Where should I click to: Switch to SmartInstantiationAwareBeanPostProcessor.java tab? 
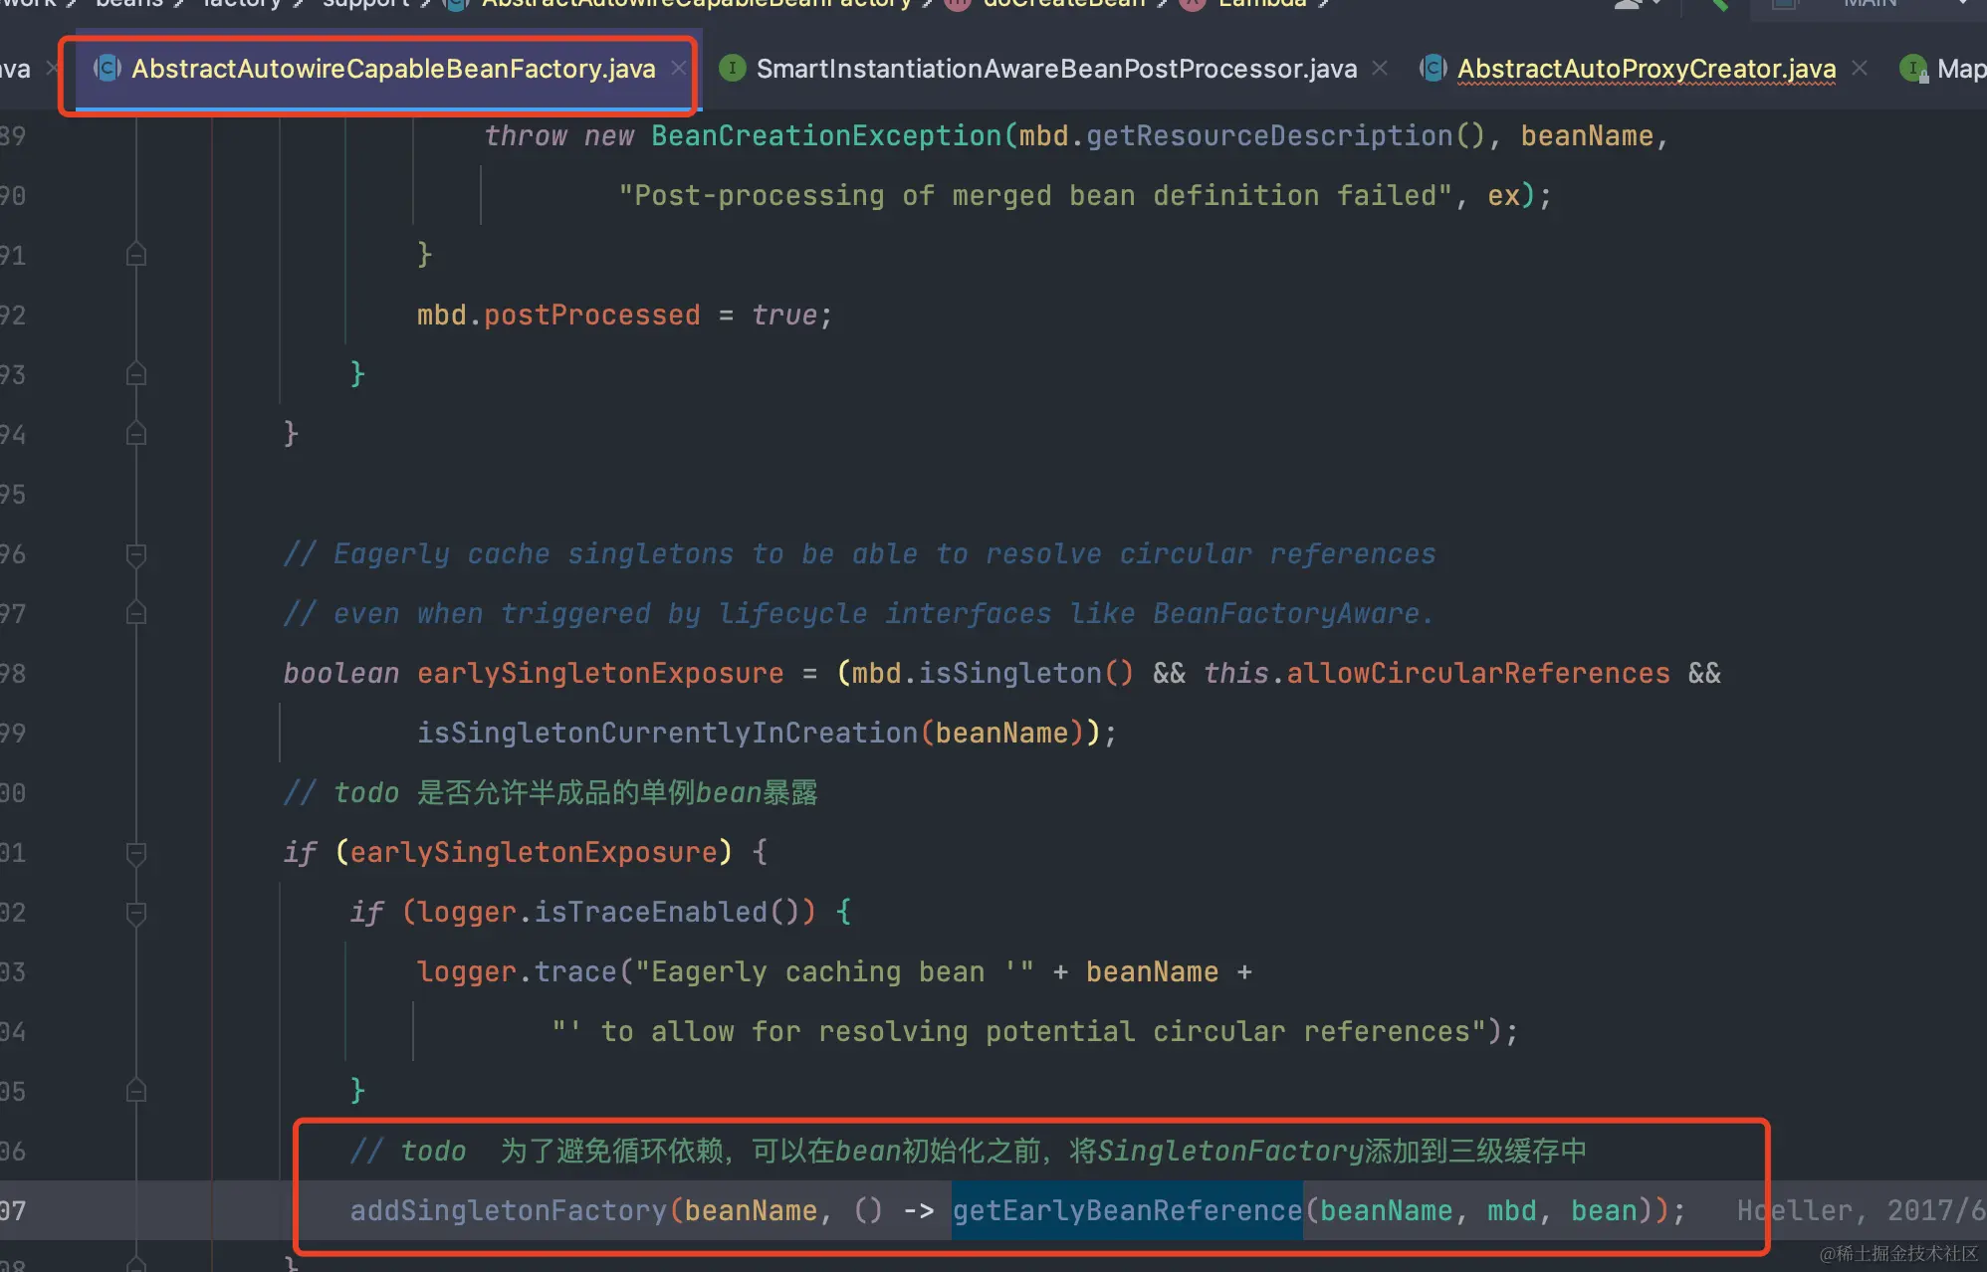coord(1055,69)
